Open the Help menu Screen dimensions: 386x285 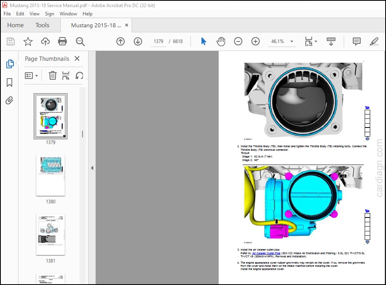[87, 14]
